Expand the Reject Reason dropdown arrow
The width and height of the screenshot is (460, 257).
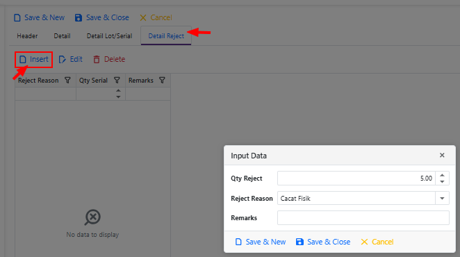point(442,199)
